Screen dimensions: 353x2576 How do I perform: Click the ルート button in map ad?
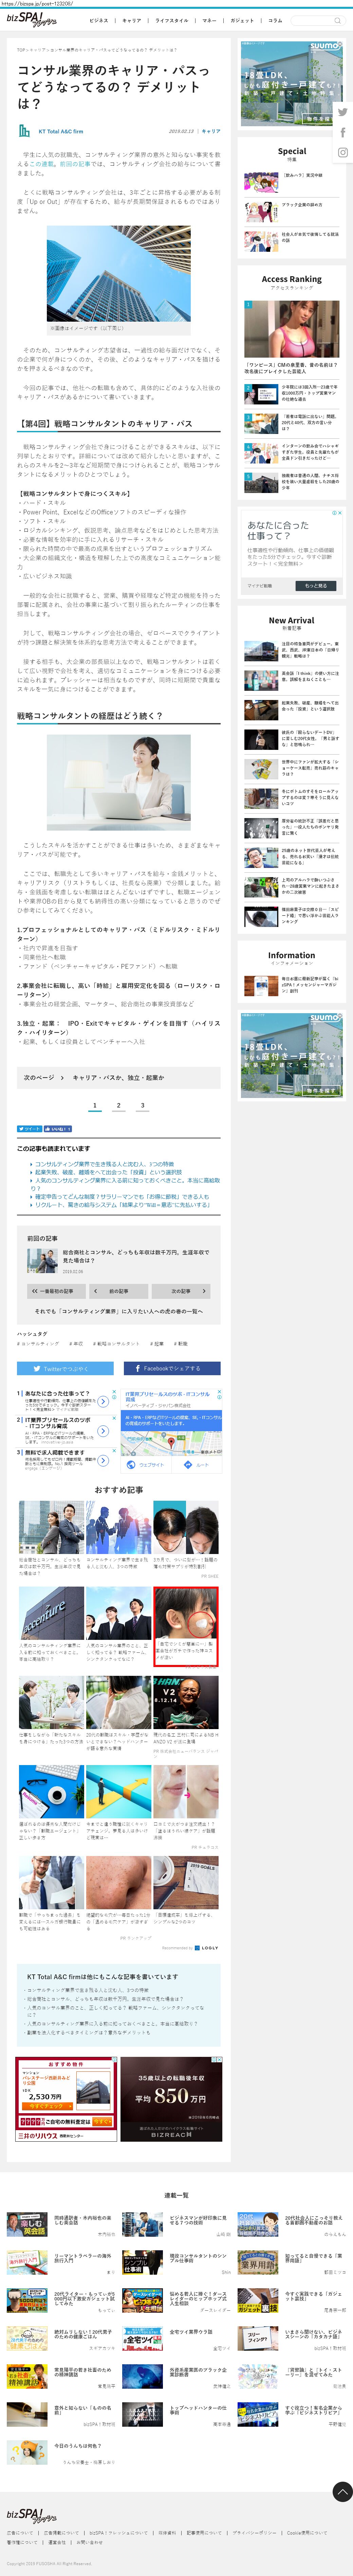pos(197,1465)
